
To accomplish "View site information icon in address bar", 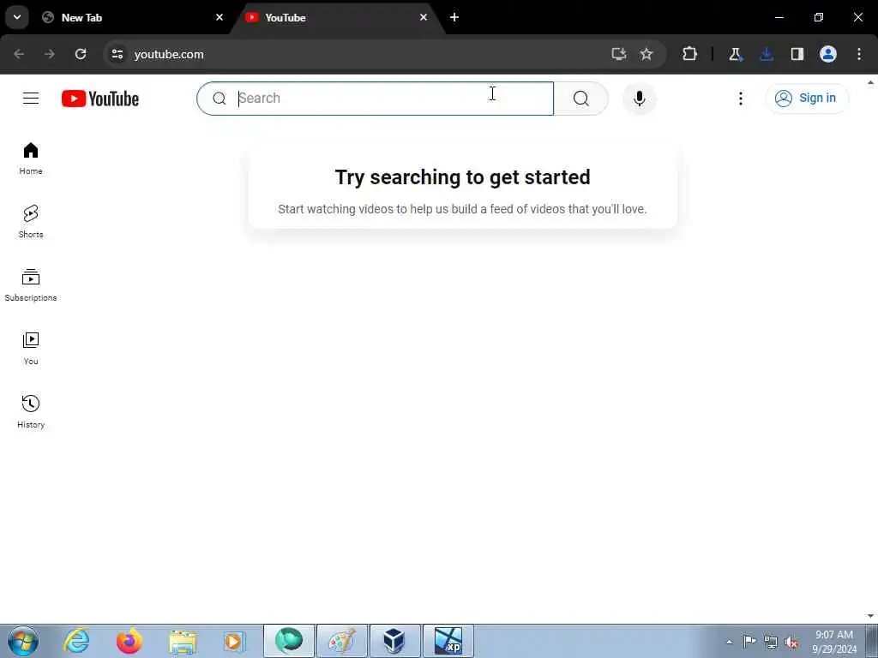I will pyautogui.click(x=117, y=54).
